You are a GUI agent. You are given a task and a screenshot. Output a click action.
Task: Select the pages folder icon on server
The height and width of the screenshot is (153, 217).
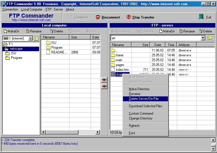[113, 65]
